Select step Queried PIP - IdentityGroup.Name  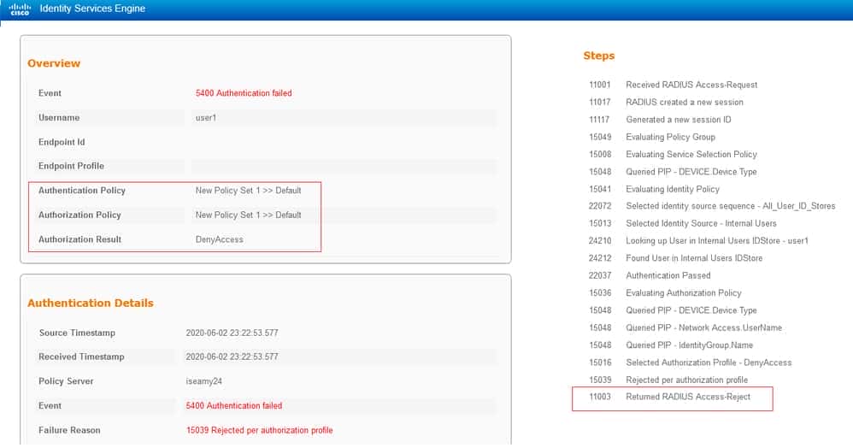tap(671, 345)
